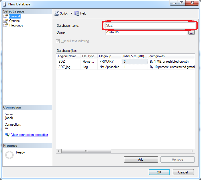Open the Script dropdown arrow
The height and width of the screenshot is (180, 201).
pyautogui.click(x=72, y=13)
